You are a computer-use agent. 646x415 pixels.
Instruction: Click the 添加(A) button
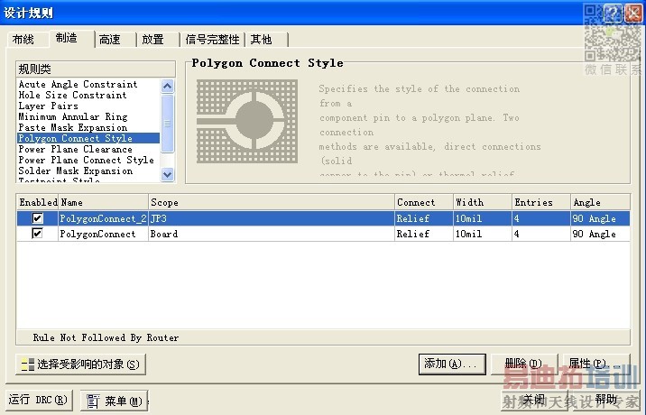coord(452,364)
